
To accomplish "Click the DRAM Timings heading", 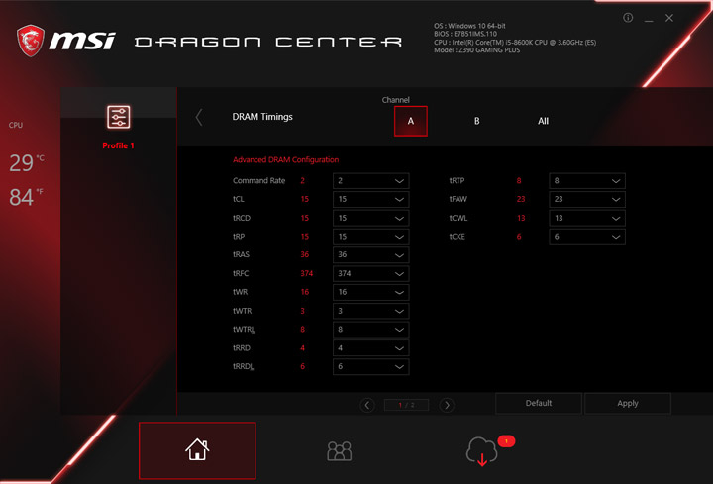I will pos(262,117).
